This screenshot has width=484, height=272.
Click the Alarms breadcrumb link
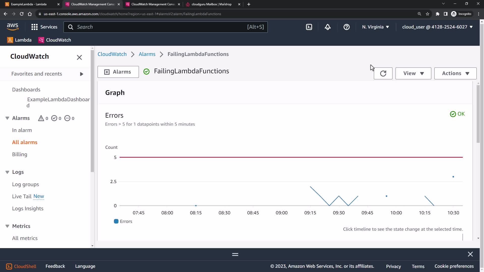147,54
